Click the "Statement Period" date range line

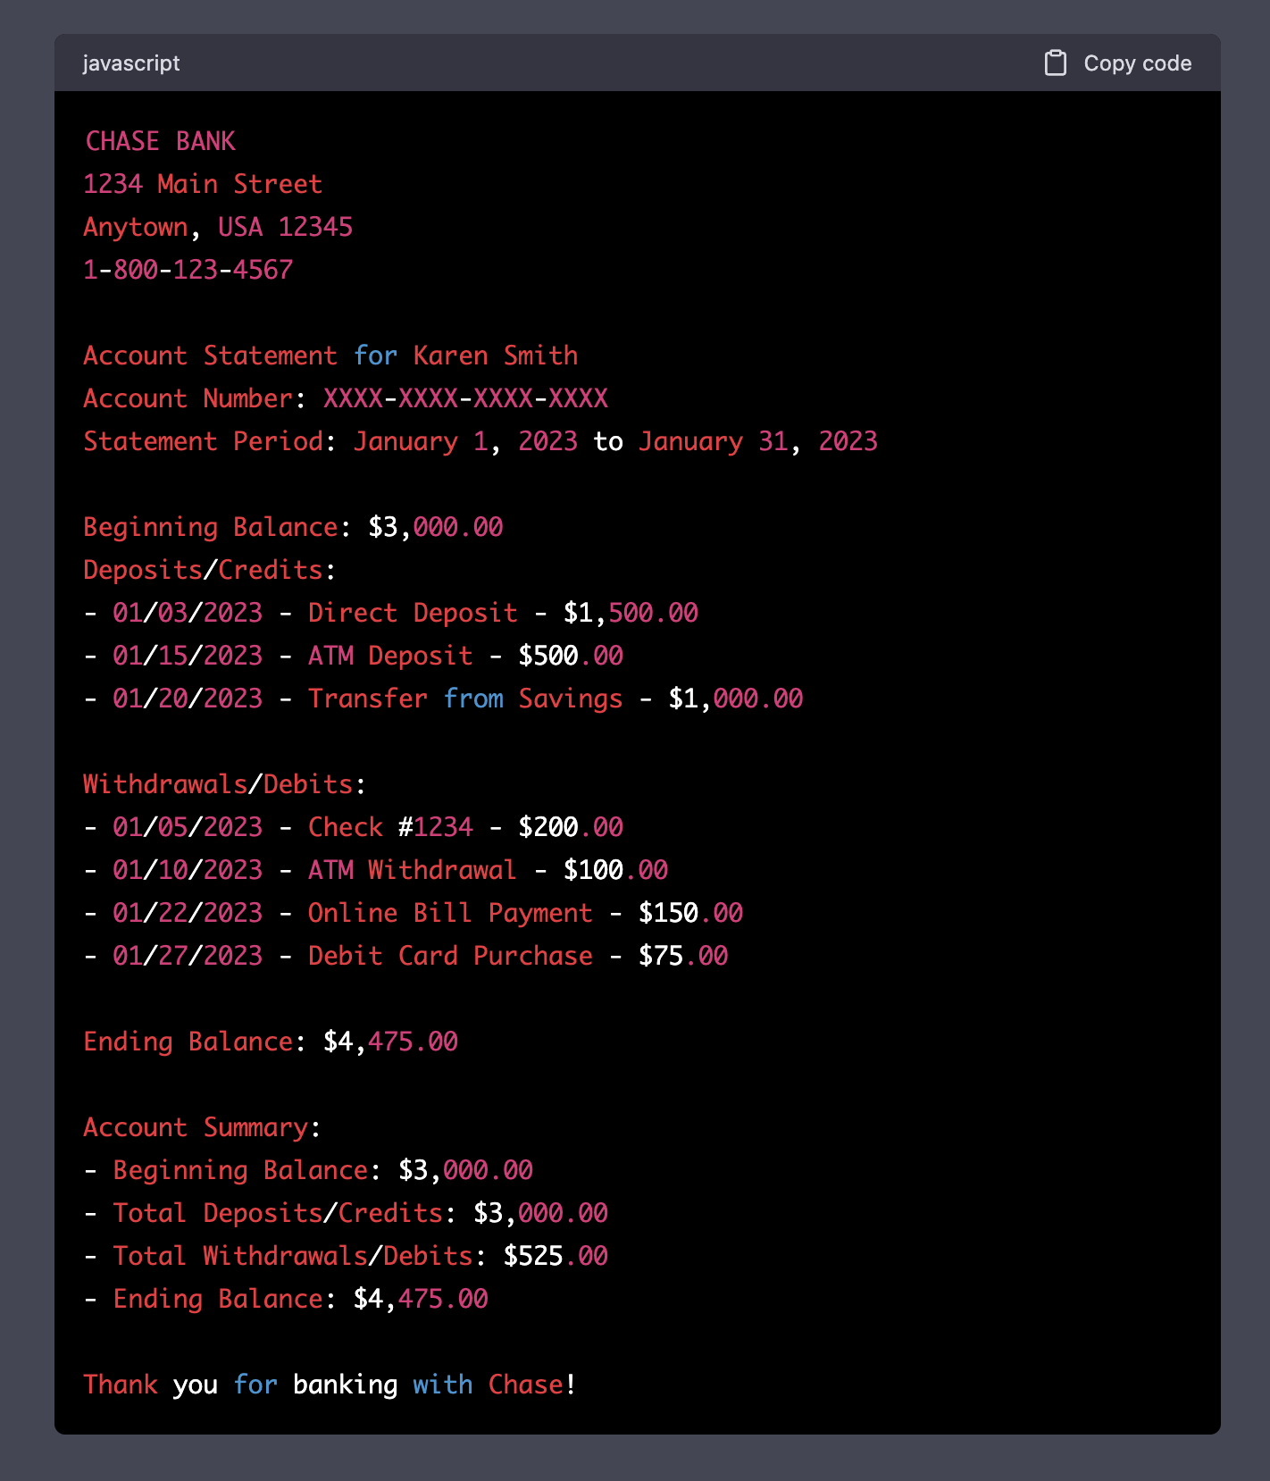[x=480, y=441]
